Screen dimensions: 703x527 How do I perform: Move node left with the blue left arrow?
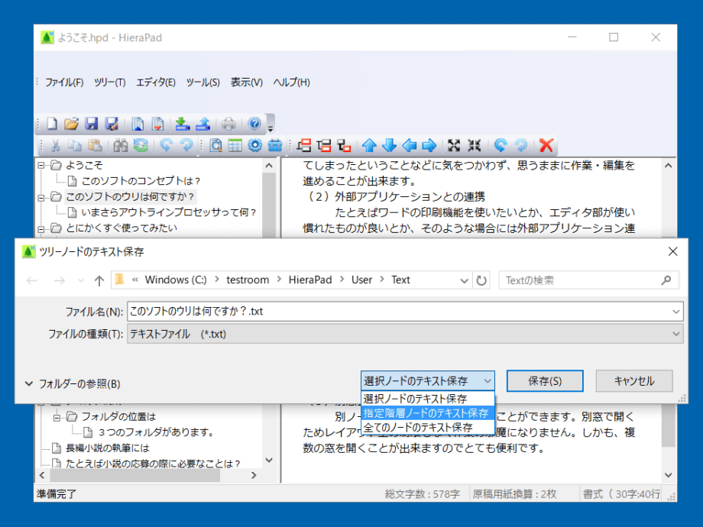tap(410, 145)
